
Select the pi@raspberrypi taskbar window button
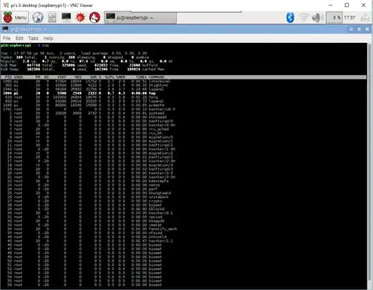(x=140, y=17)
